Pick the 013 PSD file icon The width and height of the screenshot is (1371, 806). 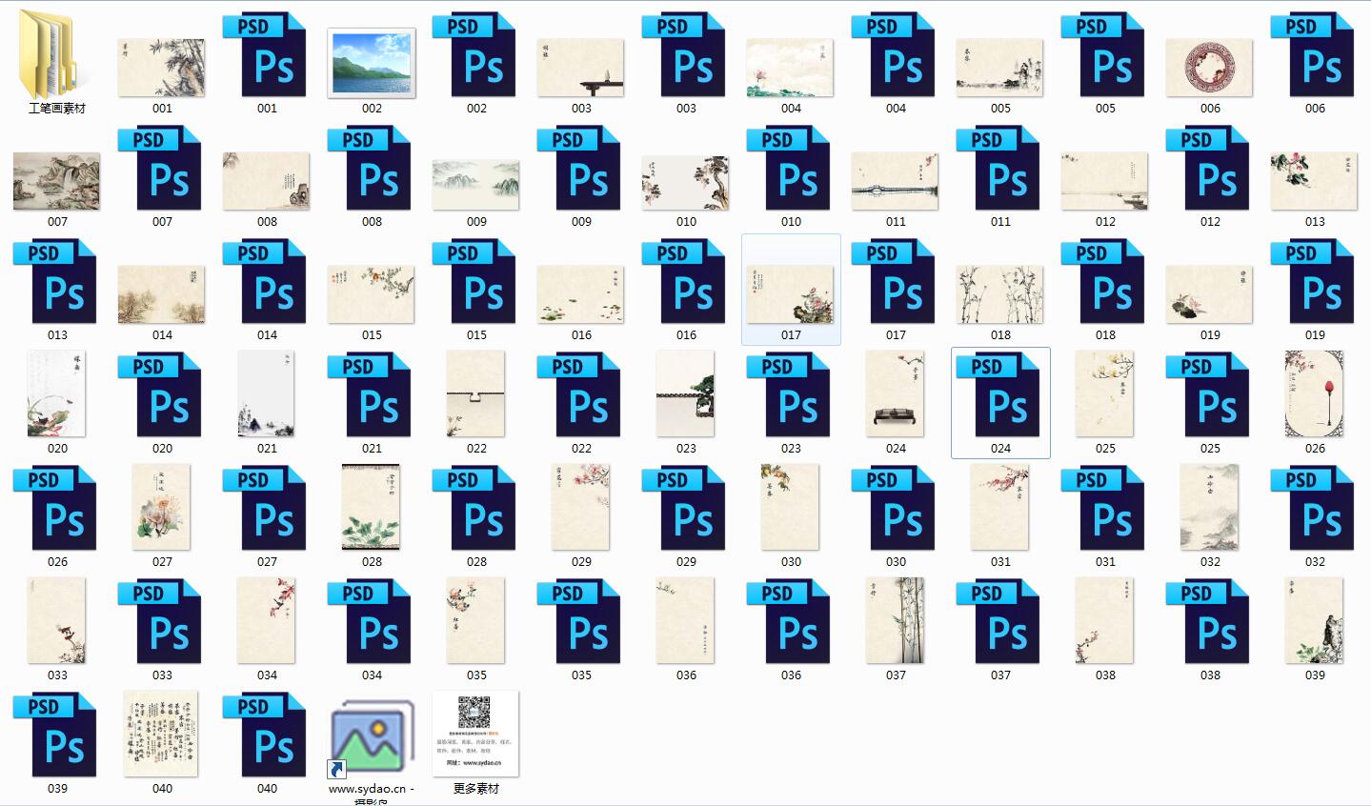coord(56,282)
